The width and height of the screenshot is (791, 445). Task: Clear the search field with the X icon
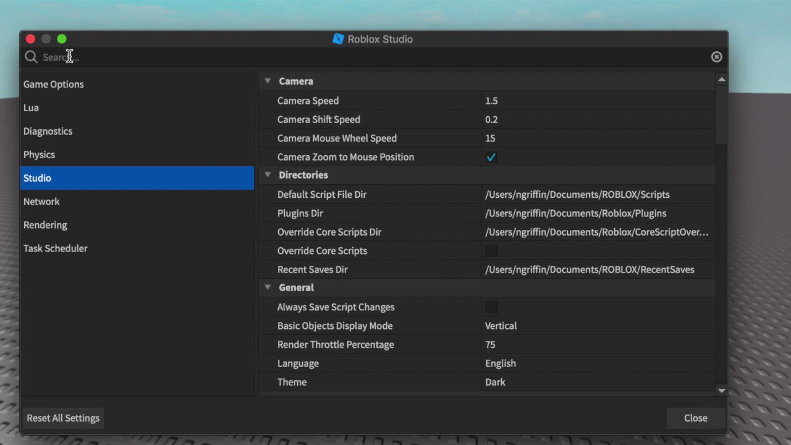tap(716, 57)
